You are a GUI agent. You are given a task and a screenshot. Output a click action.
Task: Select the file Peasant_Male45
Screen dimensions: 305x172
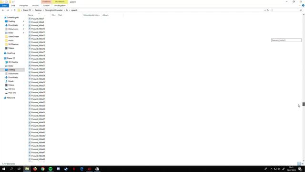(x=38, y=146)
